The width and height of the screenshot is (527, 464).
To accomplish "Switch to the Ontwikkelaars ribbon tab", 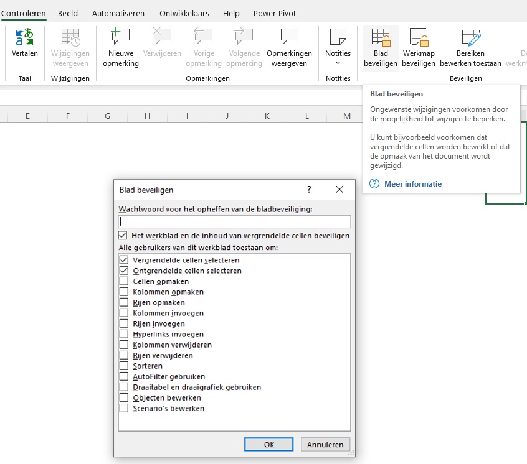I will point(185,12).
